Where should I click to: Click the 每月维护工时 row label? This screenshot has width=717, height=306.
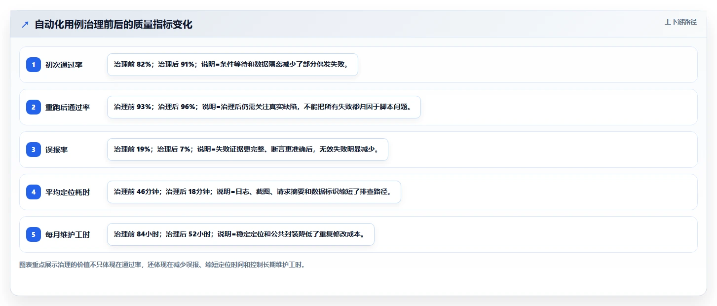(68, 234)
